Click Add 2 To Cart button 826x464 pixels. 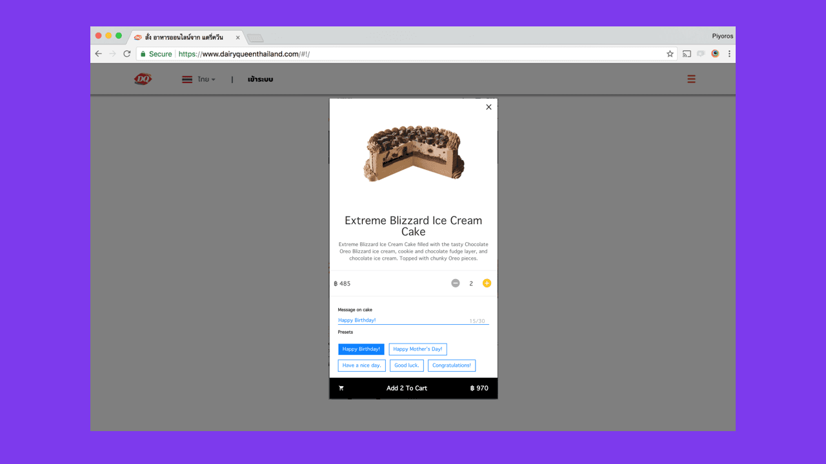414,388
